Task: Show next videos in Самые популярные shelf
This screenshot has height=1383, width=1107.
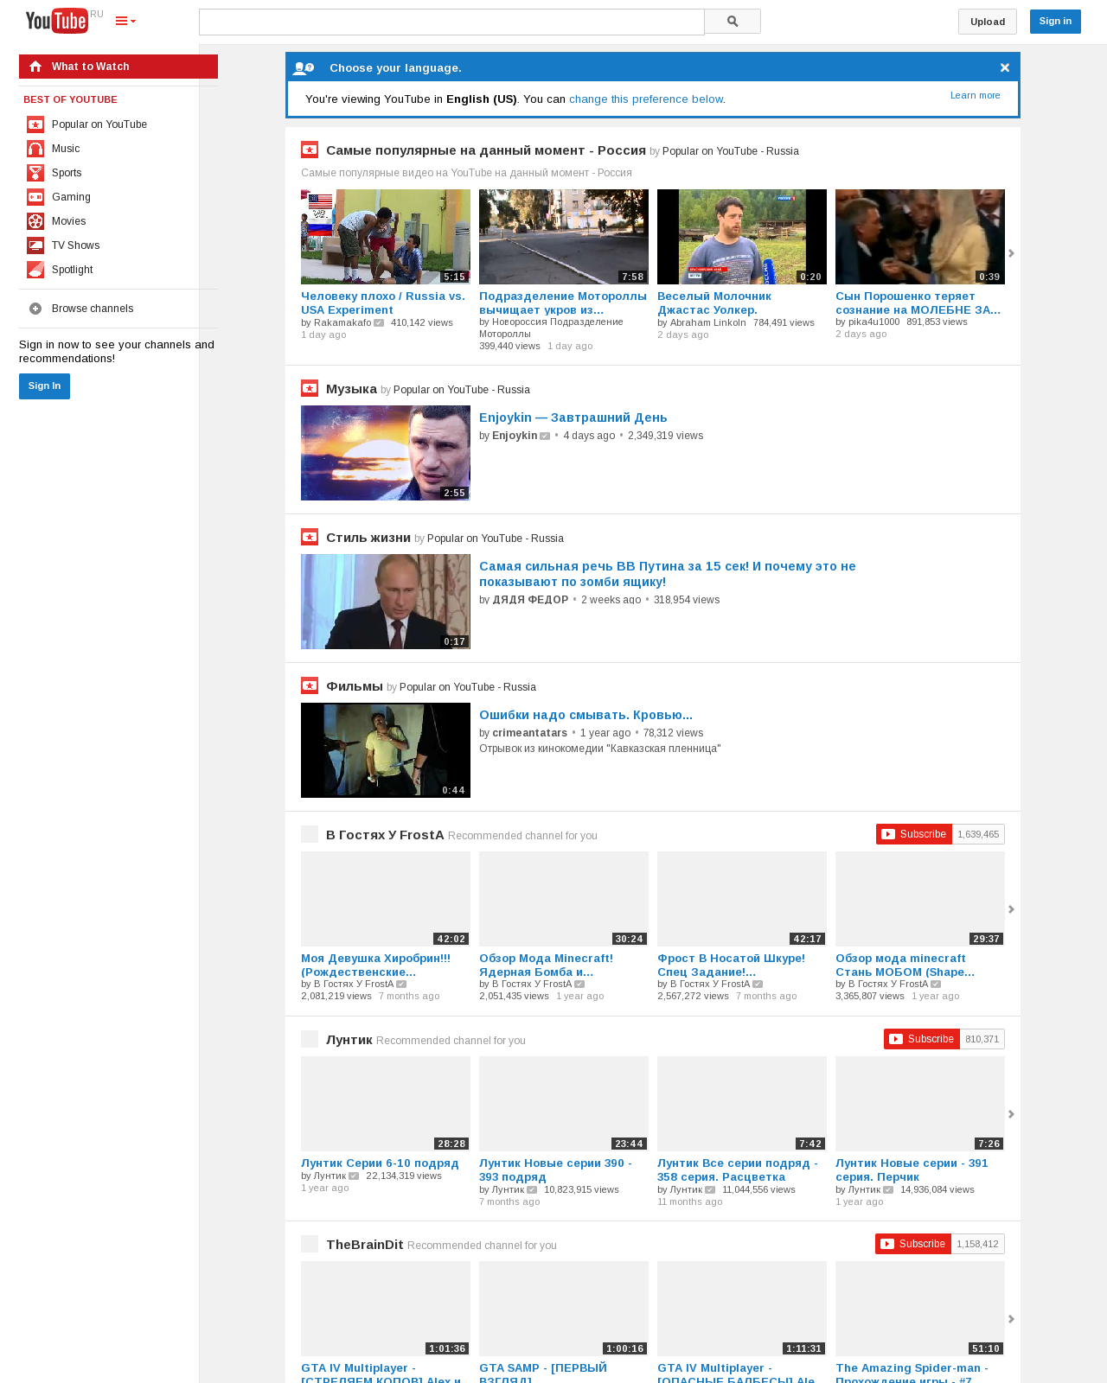Action: click(1011, 253)
